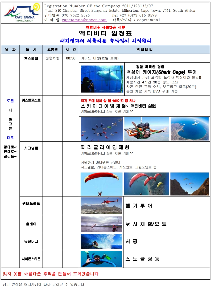This screenshot has width=211, height=299.
Task: Select the 액티비티 일정표 document title
Action: click(105, 33)
